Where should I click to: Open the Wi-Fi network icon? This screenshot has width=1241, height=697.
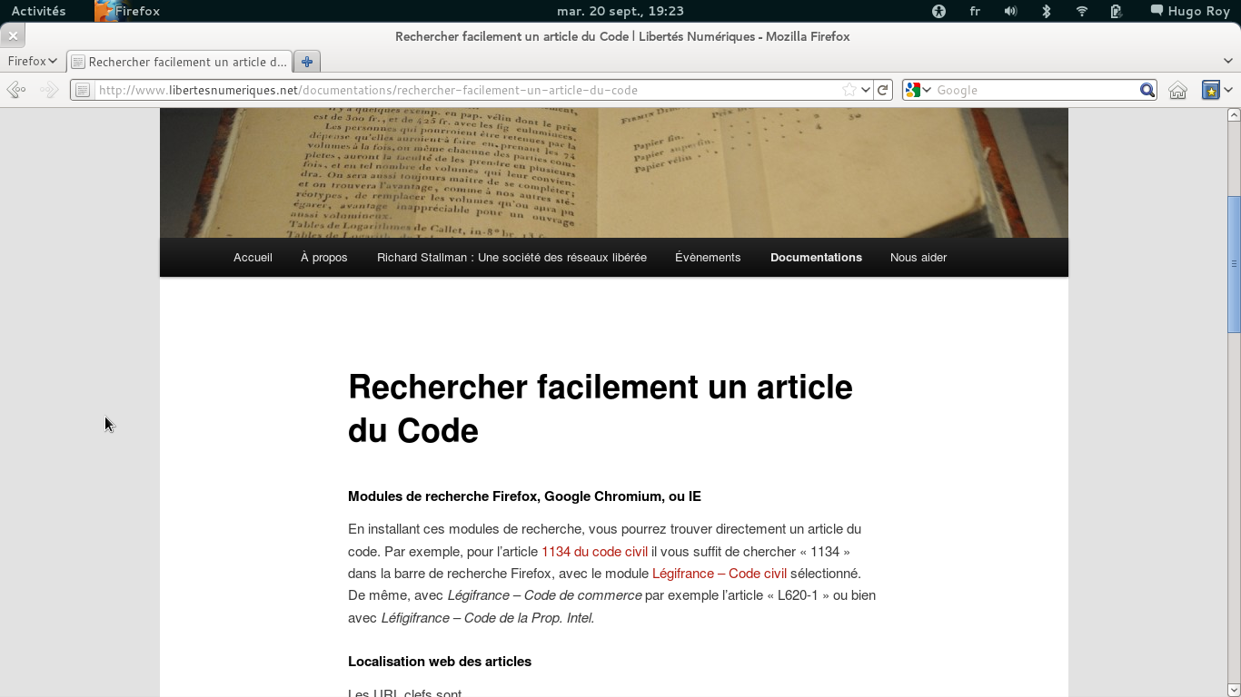click(x=1081, y=11)
